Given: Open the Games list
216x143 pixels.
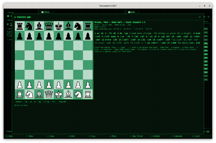Looking at the screenshot, I should (19, 102).
